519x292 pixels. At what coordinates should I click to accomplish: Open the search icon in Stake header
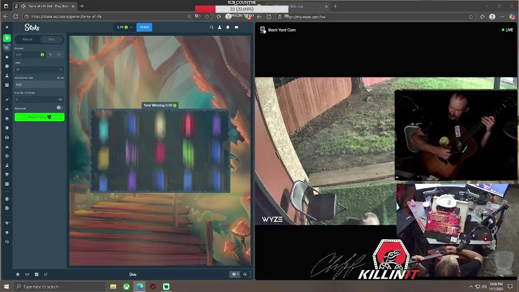pyautogui.click(x=212, y=27)
